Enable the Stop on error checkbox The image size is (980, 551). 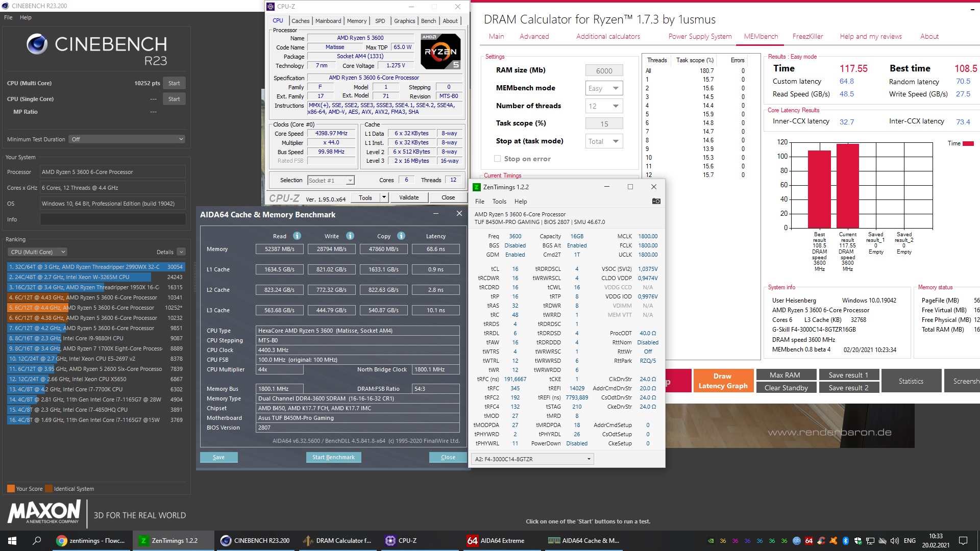click(497, 159)
